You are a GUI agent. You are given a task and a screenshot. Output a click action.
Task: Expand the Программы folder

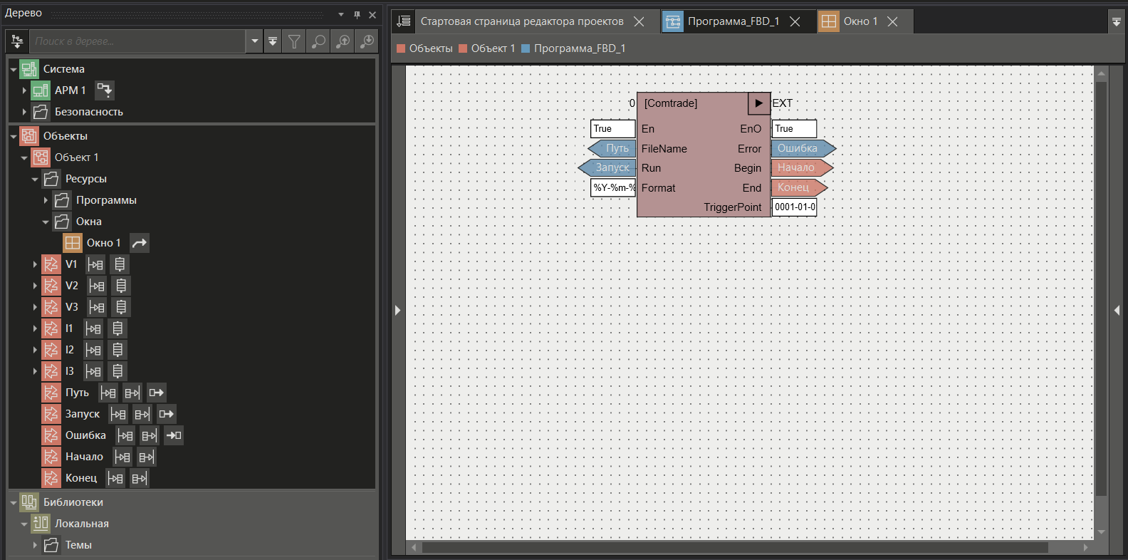tap(46, 200)
